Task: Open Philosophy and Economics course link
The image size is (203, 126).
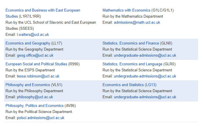Action: (x=28, y=85)
